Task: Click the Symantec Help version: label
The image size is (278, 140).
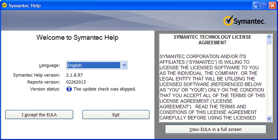Action: (x=36, y=75)
